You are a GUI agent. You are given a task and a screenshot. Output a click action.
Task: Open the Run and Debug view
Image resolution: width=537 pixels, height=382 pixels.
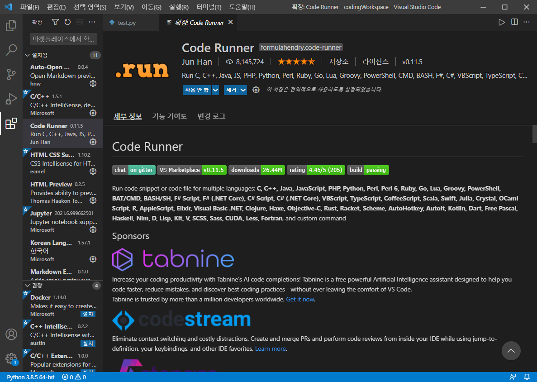pyautogui.click(x=11, y=99)
